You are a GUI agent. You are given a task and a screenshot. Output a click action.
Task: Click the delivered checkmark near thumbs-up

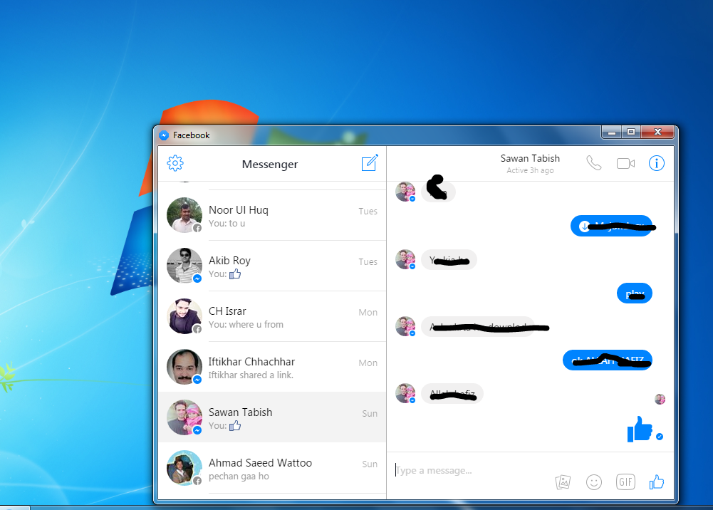(x=660, y=437)
